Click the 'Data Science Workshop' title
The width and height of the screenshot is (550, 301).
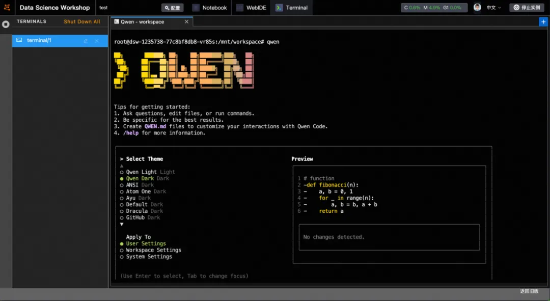click(54, 7)
